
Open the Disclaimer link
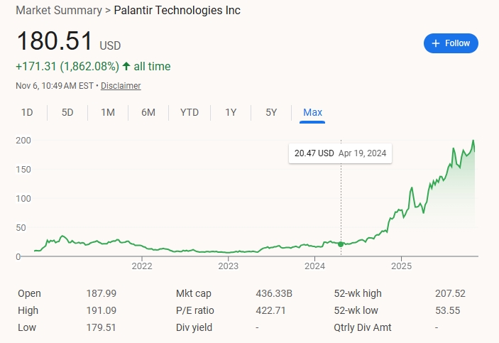click(x=121, y=86)
